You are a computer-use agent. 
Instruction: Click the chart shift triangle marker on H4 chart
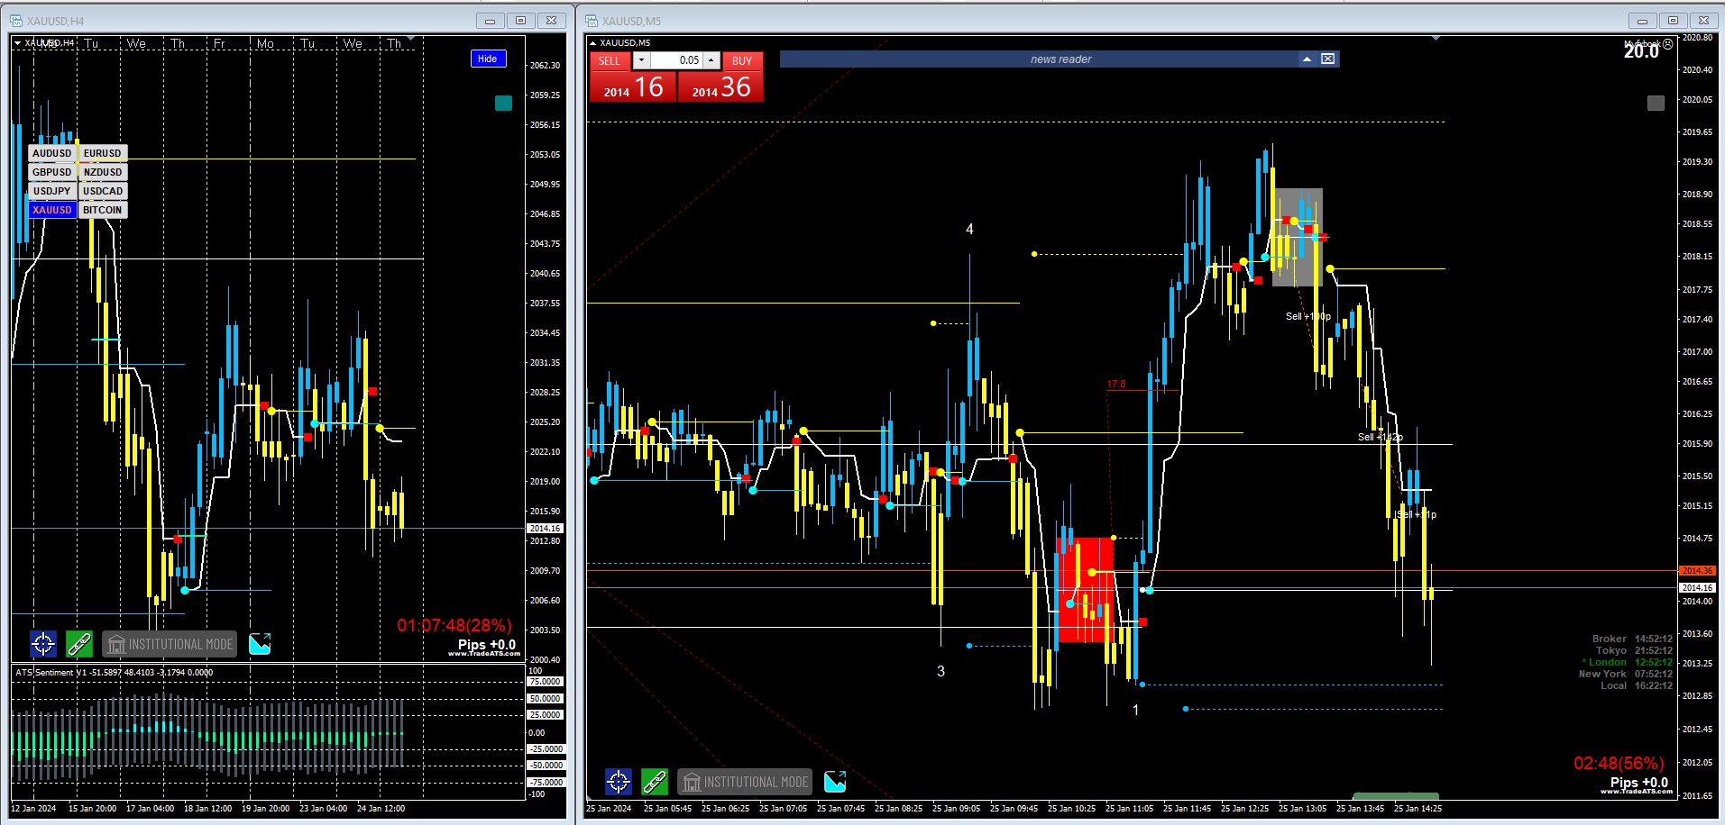(x=411, y=39)
